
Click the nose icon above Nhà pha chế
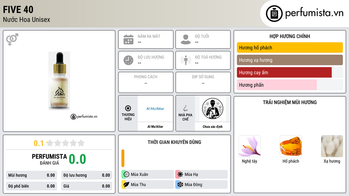click(x=185, y=108)
